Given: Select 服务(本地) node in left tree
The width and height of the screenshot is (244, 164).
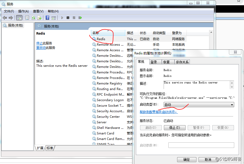Looking at the screenshot, I should point(13,25).
